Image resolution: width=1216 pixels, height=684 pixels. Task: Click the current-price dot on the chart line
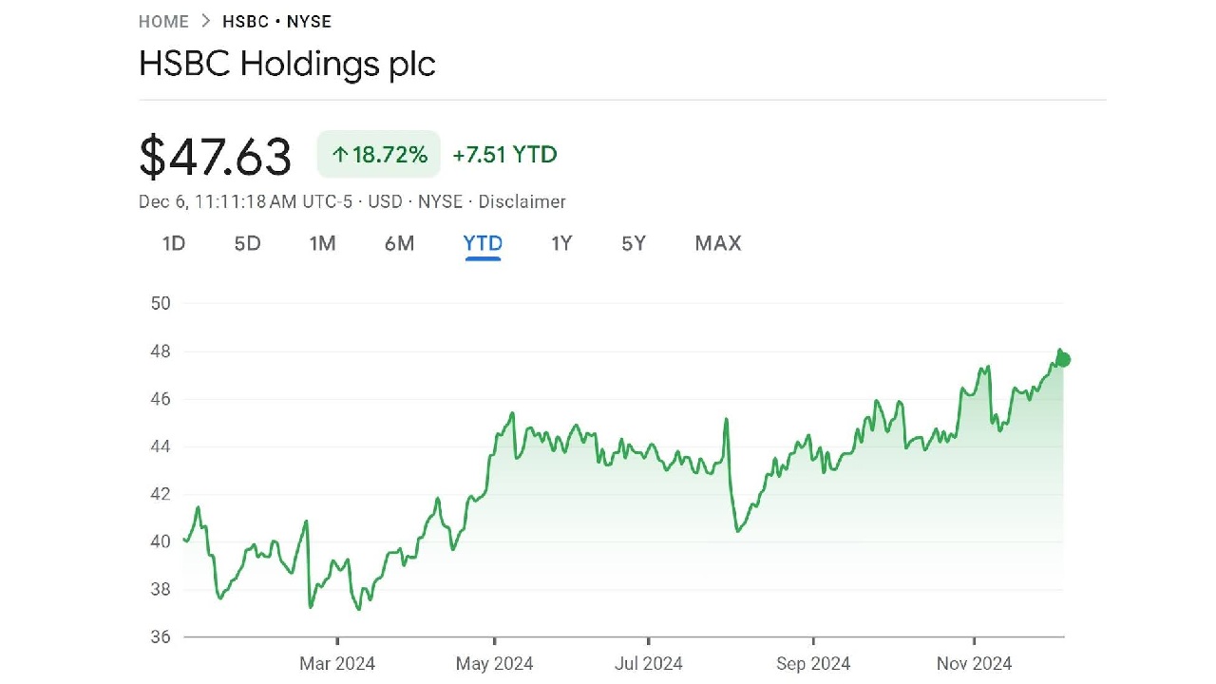point(1063,359)
